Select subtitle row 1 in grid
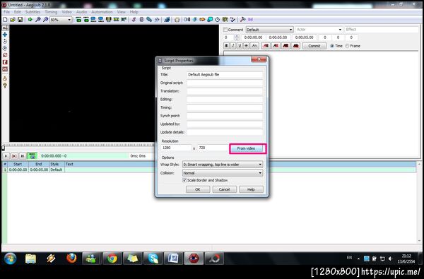The width and height of the screenshot is (424, 279). (208, 170)
